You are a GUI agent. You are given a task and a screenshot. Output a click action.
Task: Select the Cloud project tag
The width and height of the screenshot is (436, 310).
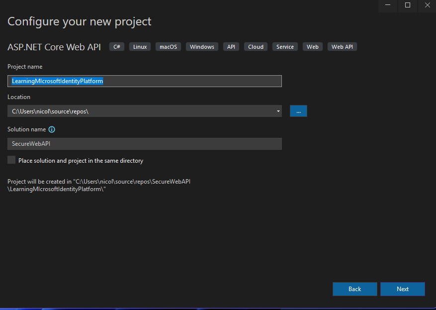pos(255,46)
